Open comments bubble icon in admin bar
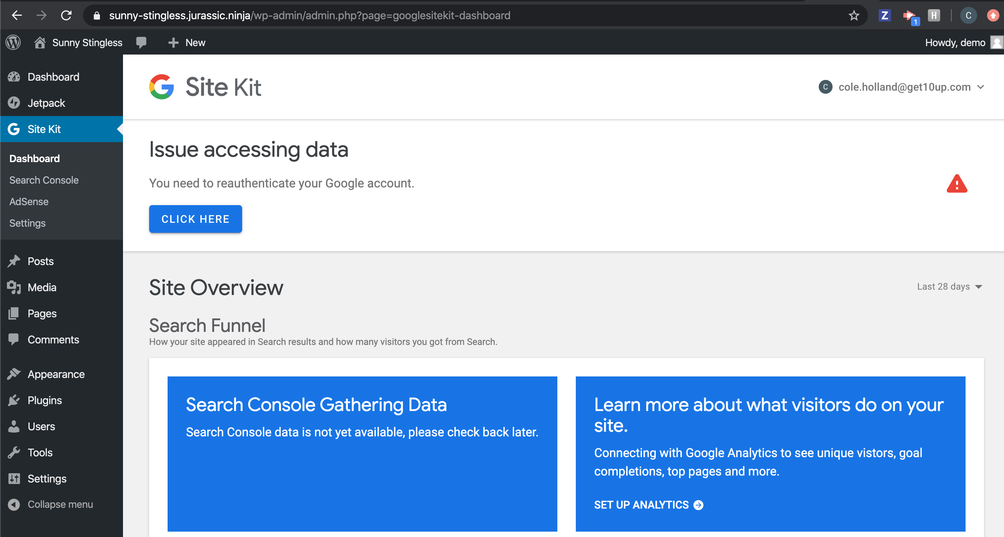Image resolution: width=1004 pixels, height=537 pixels. tap(141, 43)
